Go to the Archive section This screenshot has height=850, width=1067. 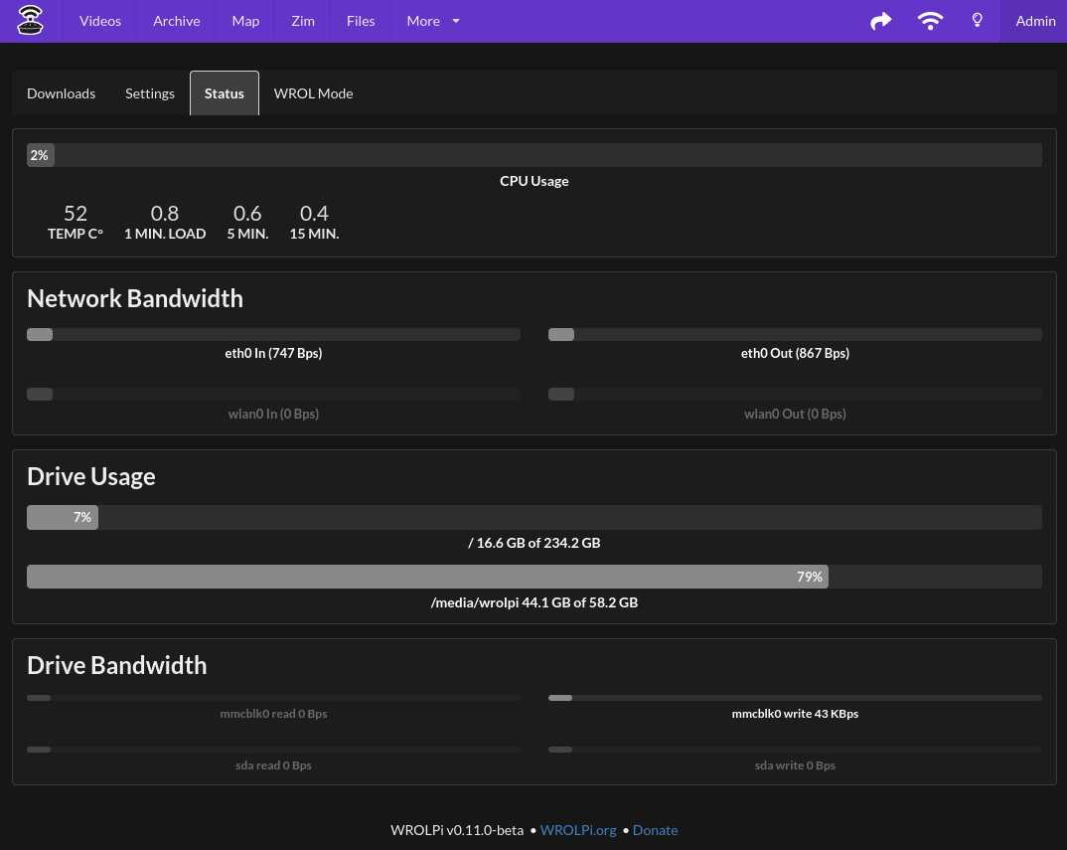click(176, 21)
